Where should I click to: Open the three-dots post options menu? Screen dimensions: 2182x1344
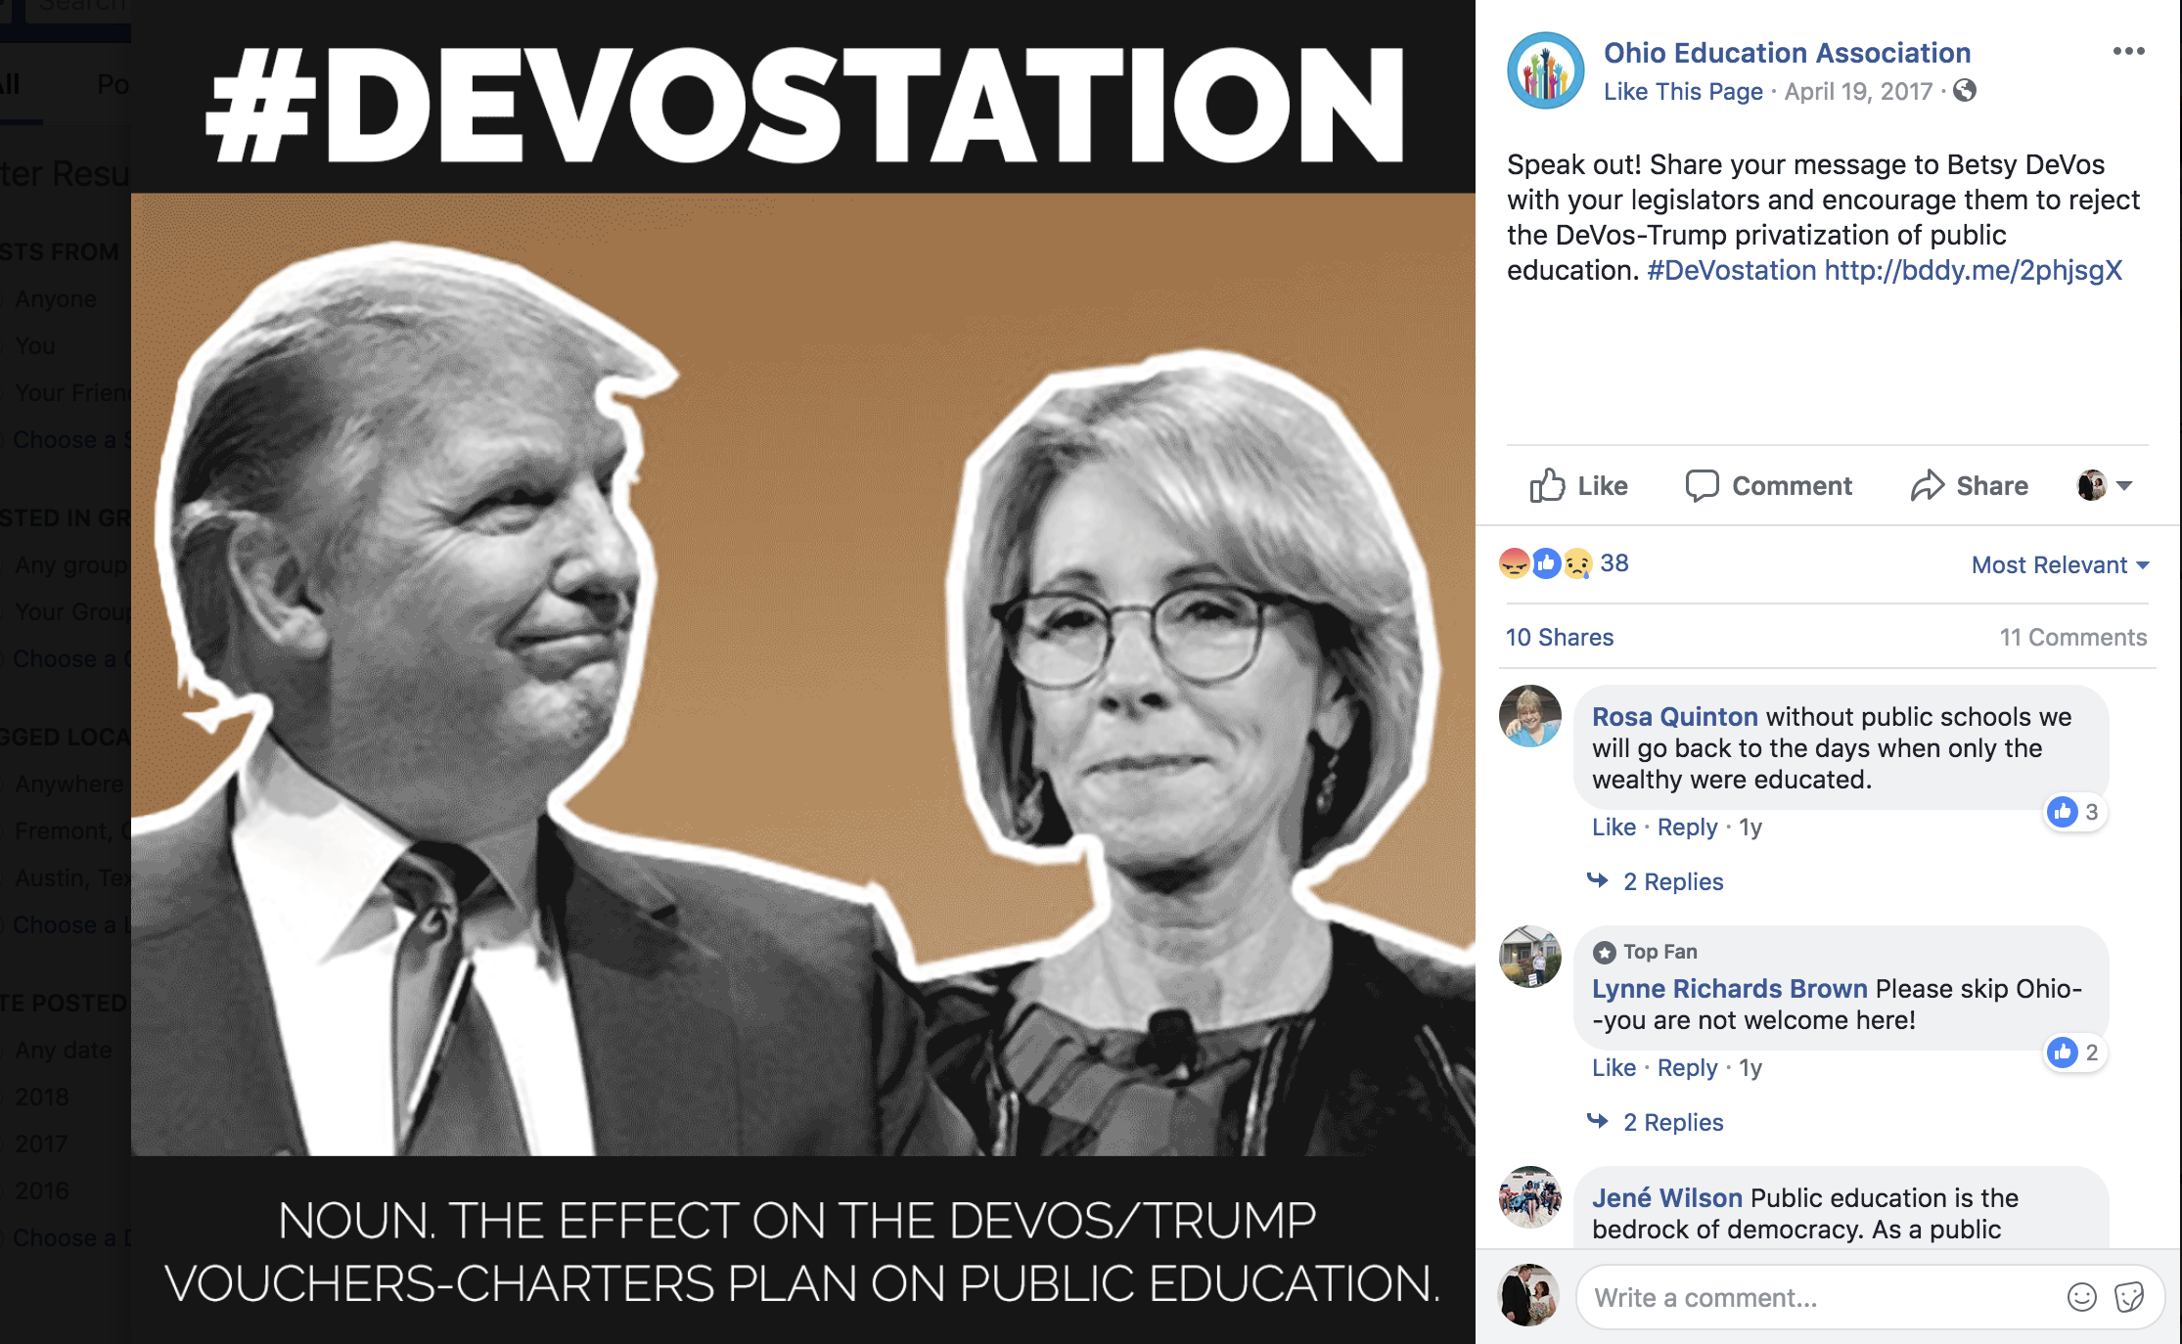[2128, 51]
